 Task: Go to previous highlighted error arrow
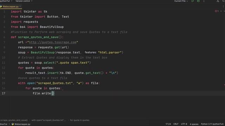(221, 11)
